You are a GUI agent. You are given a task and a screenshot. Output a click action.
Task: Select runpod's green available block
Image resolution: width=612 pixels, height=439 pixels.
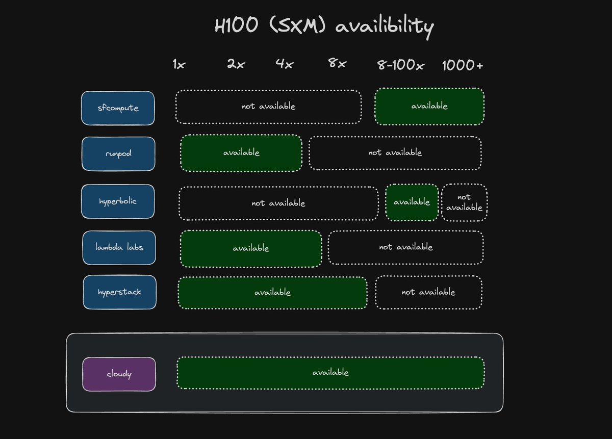(241, 153)
